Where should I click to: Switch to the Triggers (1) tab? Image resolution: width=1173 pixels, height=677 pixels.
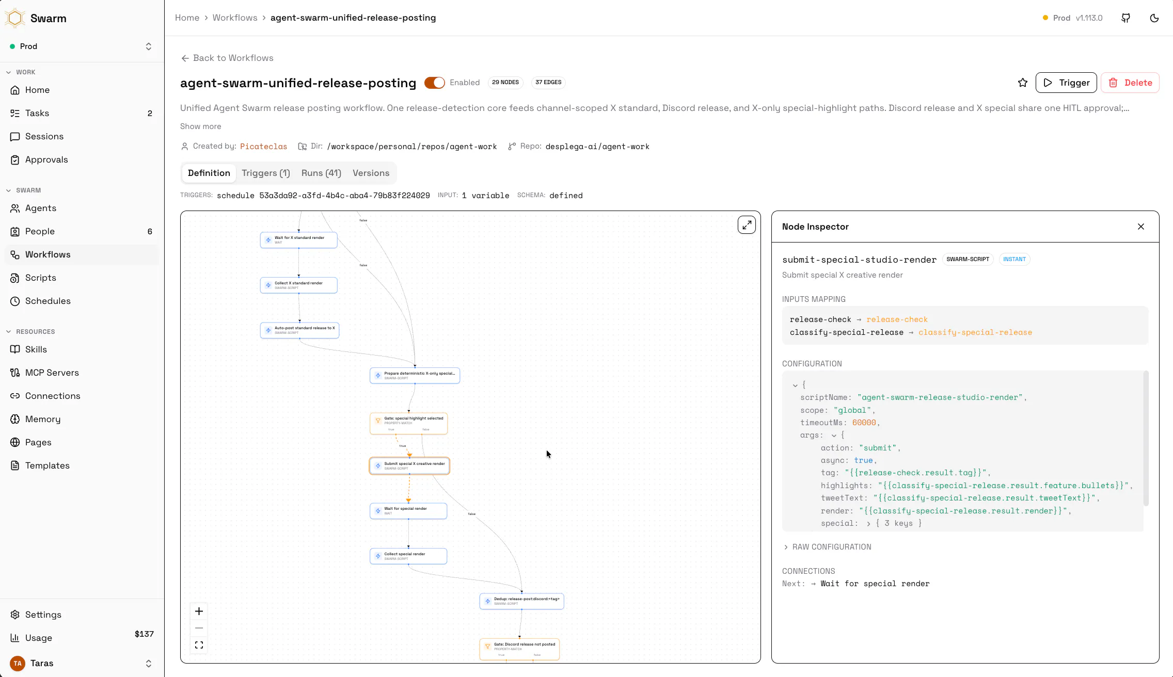265,173
